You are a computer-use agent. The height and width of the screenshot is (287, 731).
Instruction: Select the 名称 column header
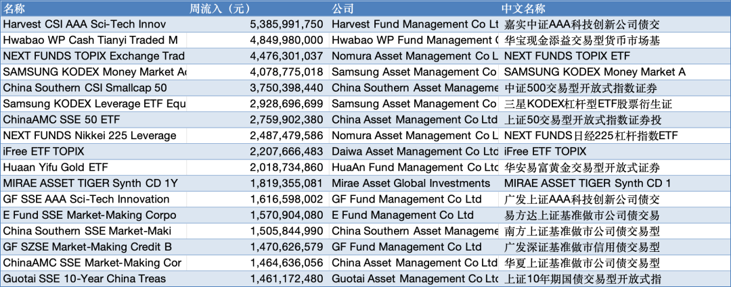(93, 8)
